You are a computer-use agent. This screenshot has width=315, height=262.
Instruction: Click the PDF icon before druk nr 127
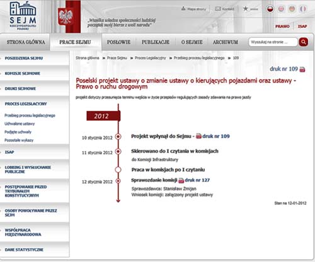pyautogui.click(x=181, y=180)
